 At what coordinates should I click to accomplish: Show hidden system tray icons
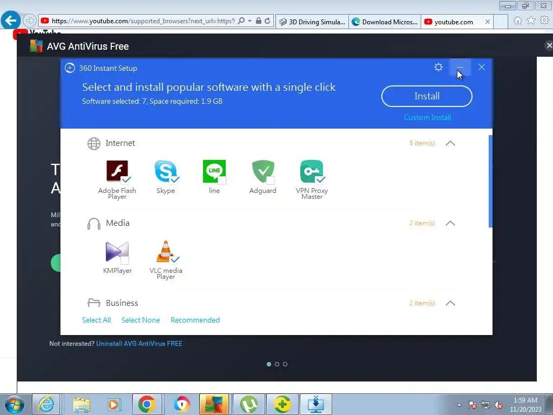coord(459,405)
